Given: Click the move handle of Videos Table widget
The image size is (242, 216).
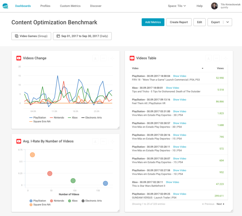Looking at the screenshot, I should (226, 58).
